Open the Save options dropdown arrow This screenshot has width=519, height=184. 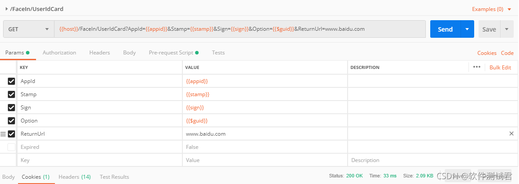point(507,29)
